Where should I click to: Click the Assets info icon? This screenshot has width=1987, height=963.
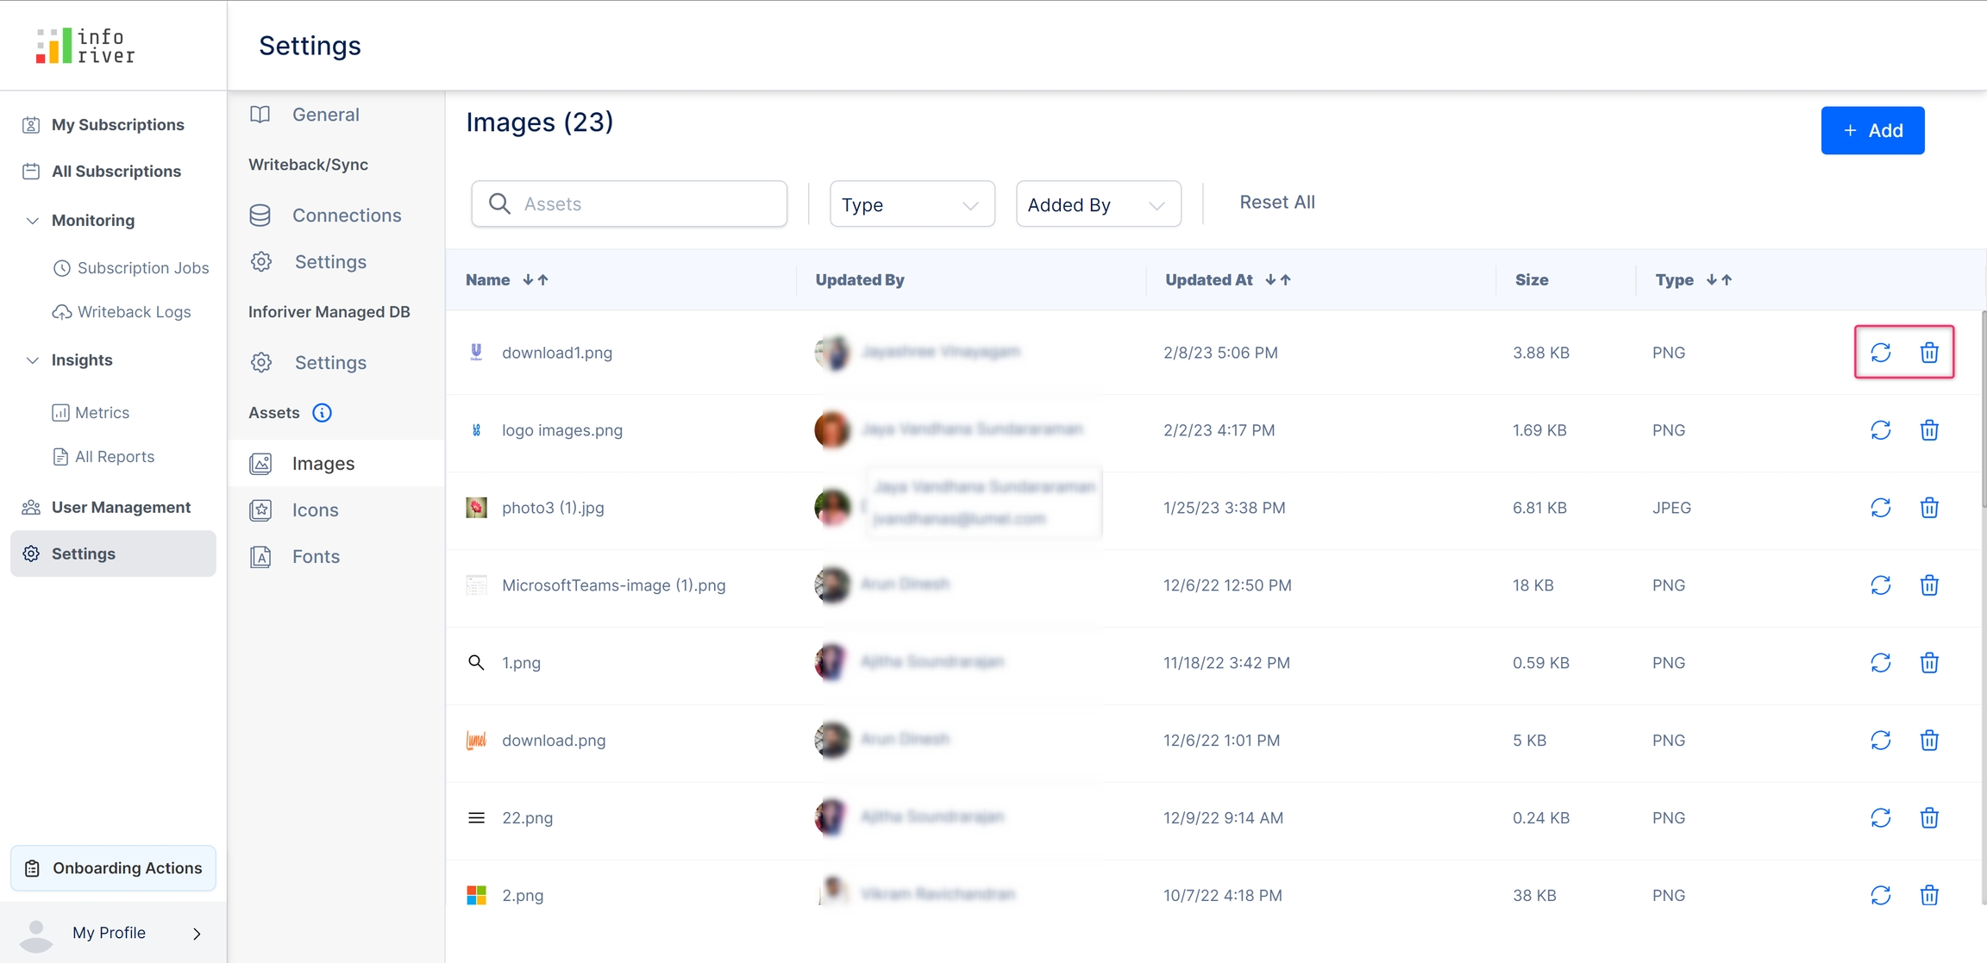tap(322, 413)
